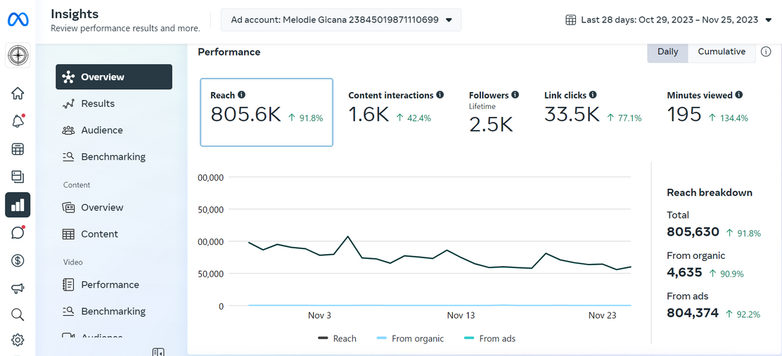Open the ads megaphone icon

(x=18, y=288)
